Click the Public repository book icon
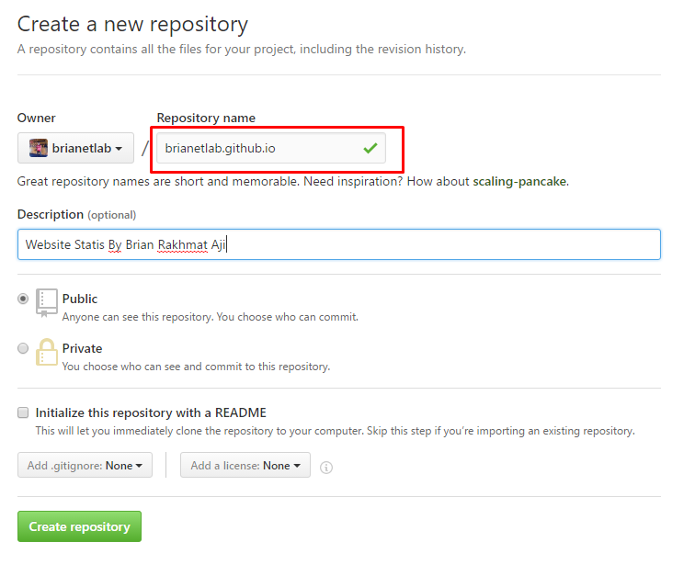 (47, 303)
